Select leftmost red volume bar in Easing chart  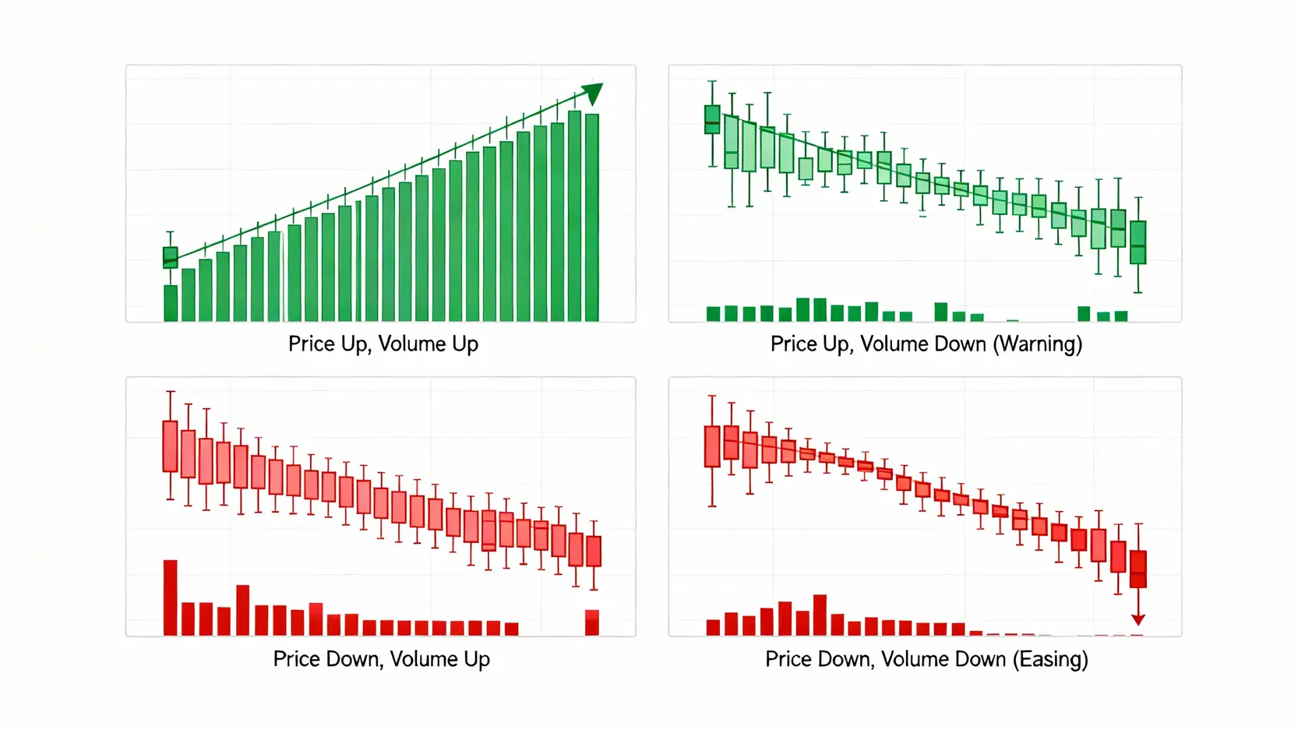[713, 627]
